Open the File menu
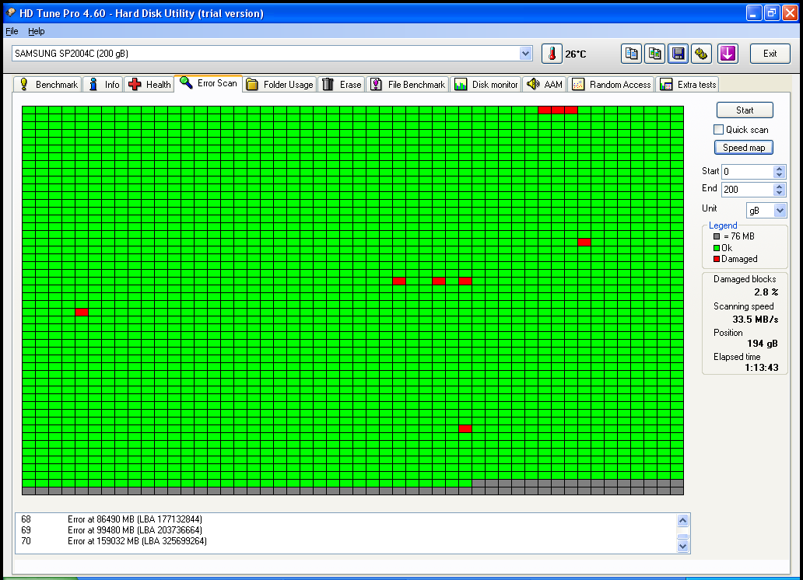 12,31
